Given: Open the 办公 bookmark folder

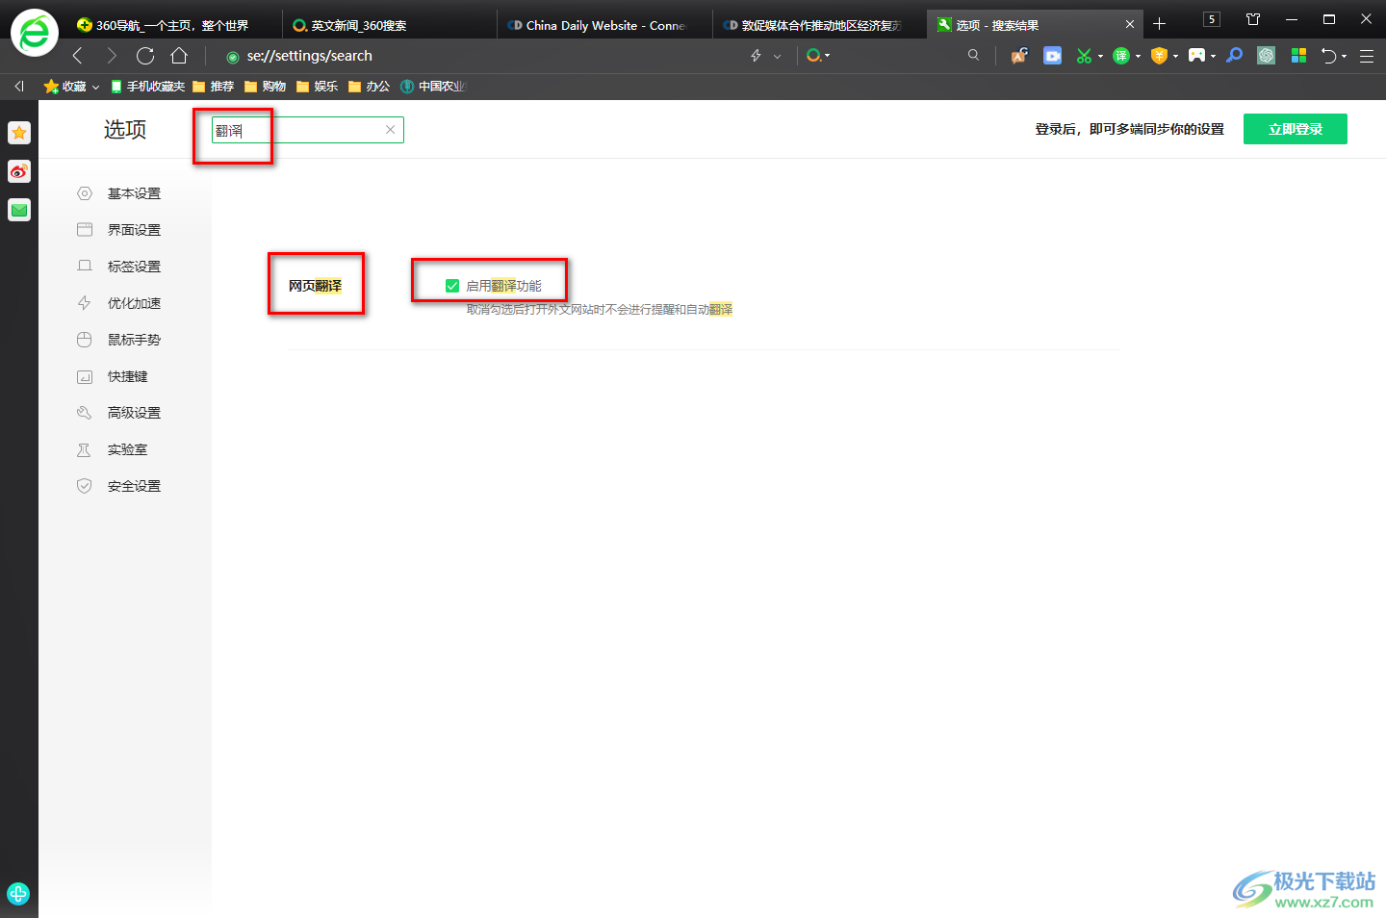Looking at the screenshot, I should (370, 87).
